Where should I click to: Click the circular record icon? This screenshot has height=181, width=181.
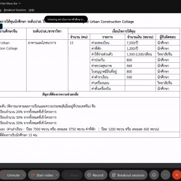(x=89, y=175)
